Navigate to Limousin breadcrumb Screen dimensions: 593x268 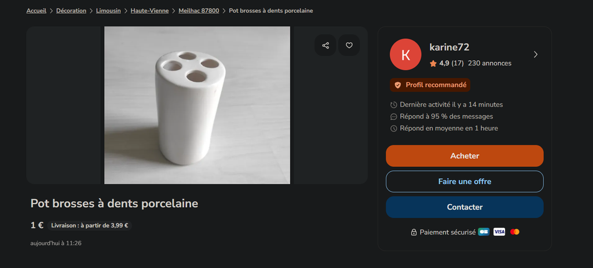pyautogui.click(x=108, y=11)
